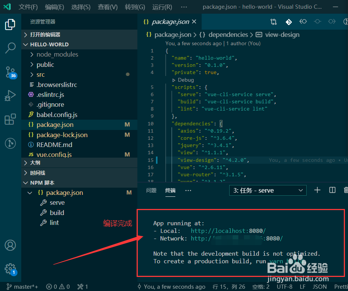Open the 编辑(E) menu
Viewport: 348px width, 291px height.
(54, 7)
